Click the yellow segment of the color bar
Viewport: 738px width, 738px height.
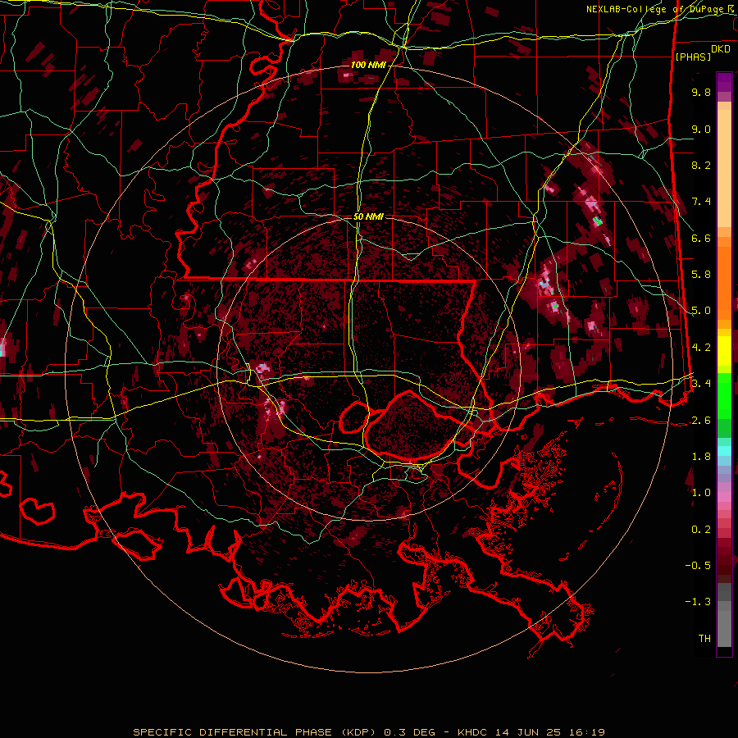[x=724, y=351]
